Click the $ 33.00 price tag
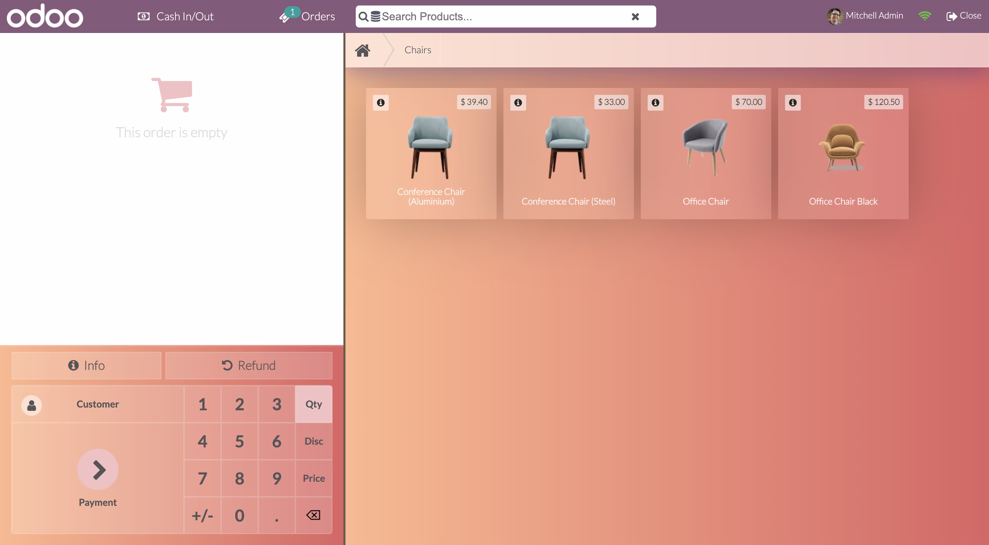989x545 pixels. click(611, 102)
